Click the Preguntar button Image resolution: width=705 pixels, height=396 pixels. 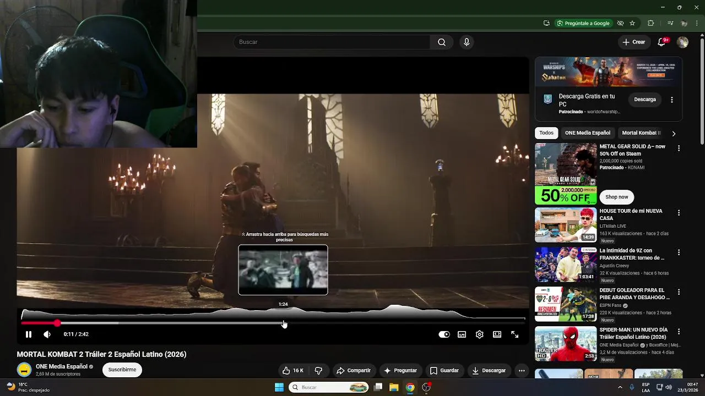(400, 371)
